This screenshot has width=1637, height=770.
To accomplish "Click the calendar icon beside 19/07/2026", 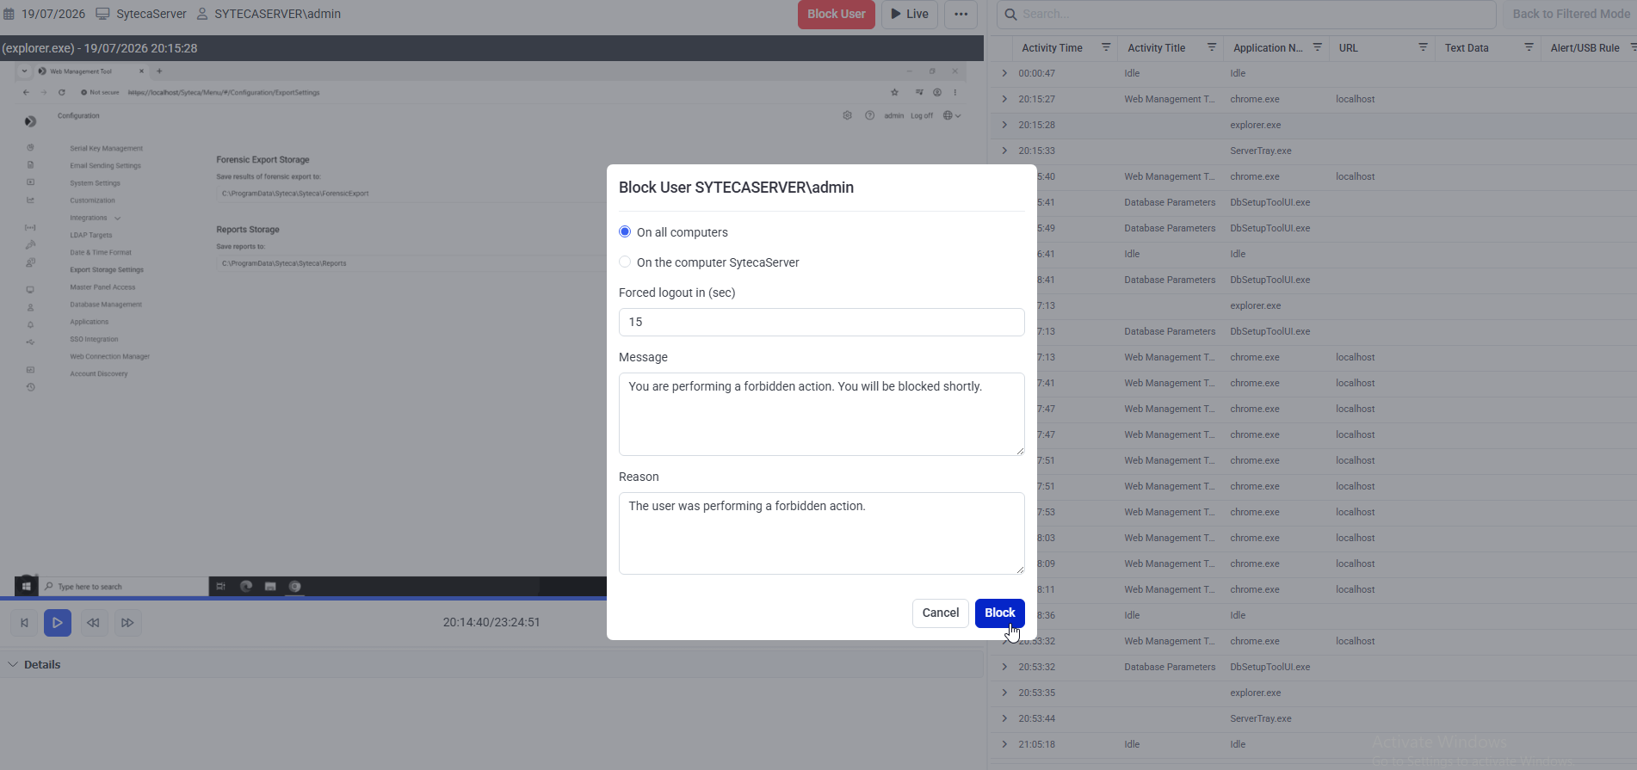I will coord(9,14).
